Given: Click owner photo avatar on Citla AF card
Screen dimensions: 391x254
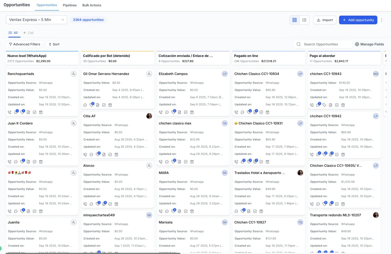Looking at the screenshot, I should pyautogui.click(x=149, y=116).
